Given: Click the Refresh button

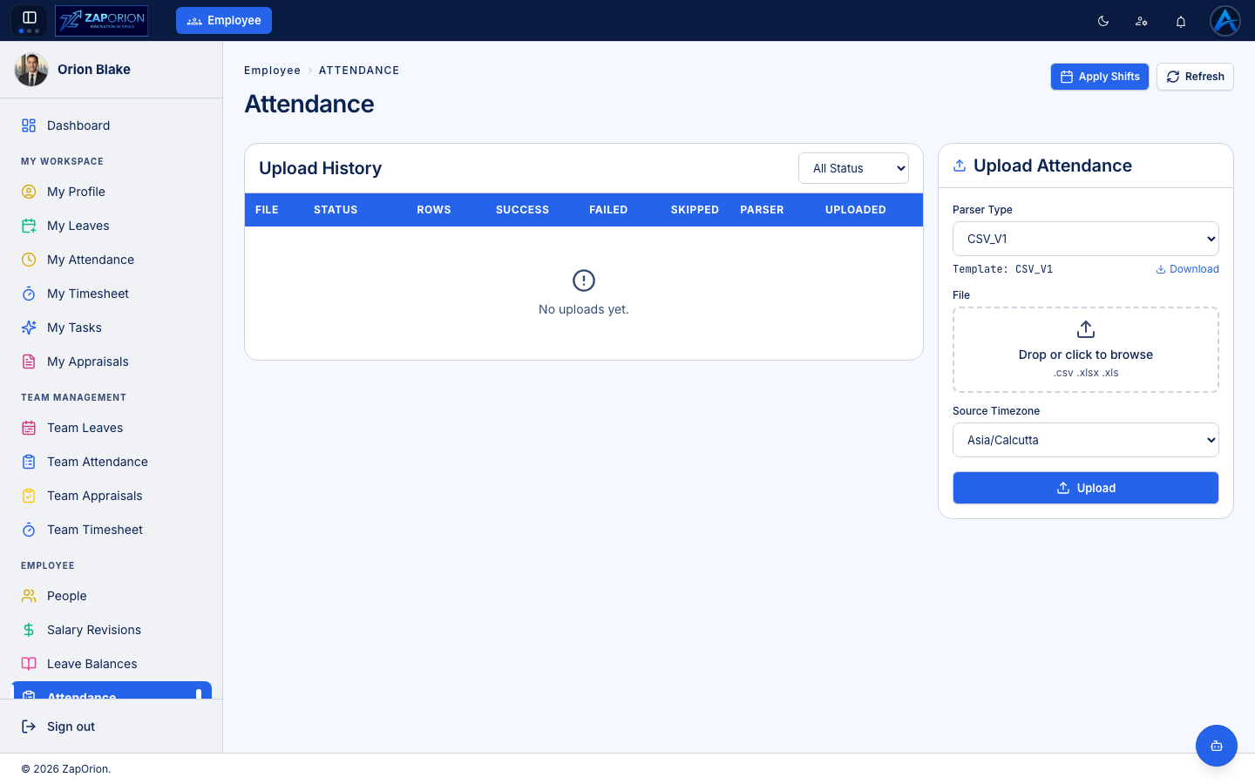Looking at the screenshot, I should click(x=1195, y=77).
